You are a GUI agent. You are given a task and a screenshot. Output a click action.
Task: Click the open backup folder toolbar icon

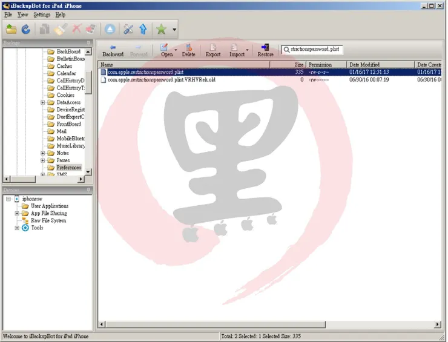(11, 29)
